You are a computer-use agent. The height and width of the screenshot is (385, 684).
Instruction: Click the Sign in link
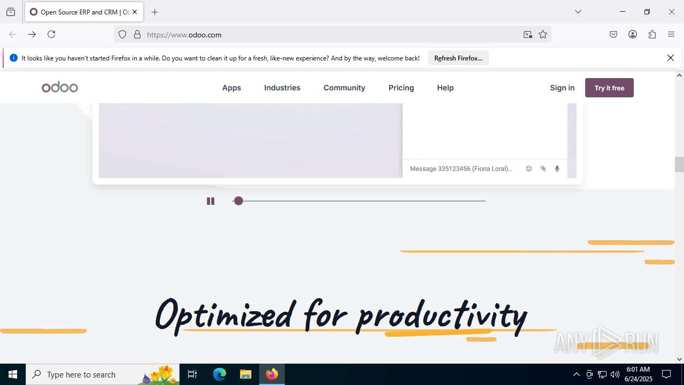[x=562, y=88]
